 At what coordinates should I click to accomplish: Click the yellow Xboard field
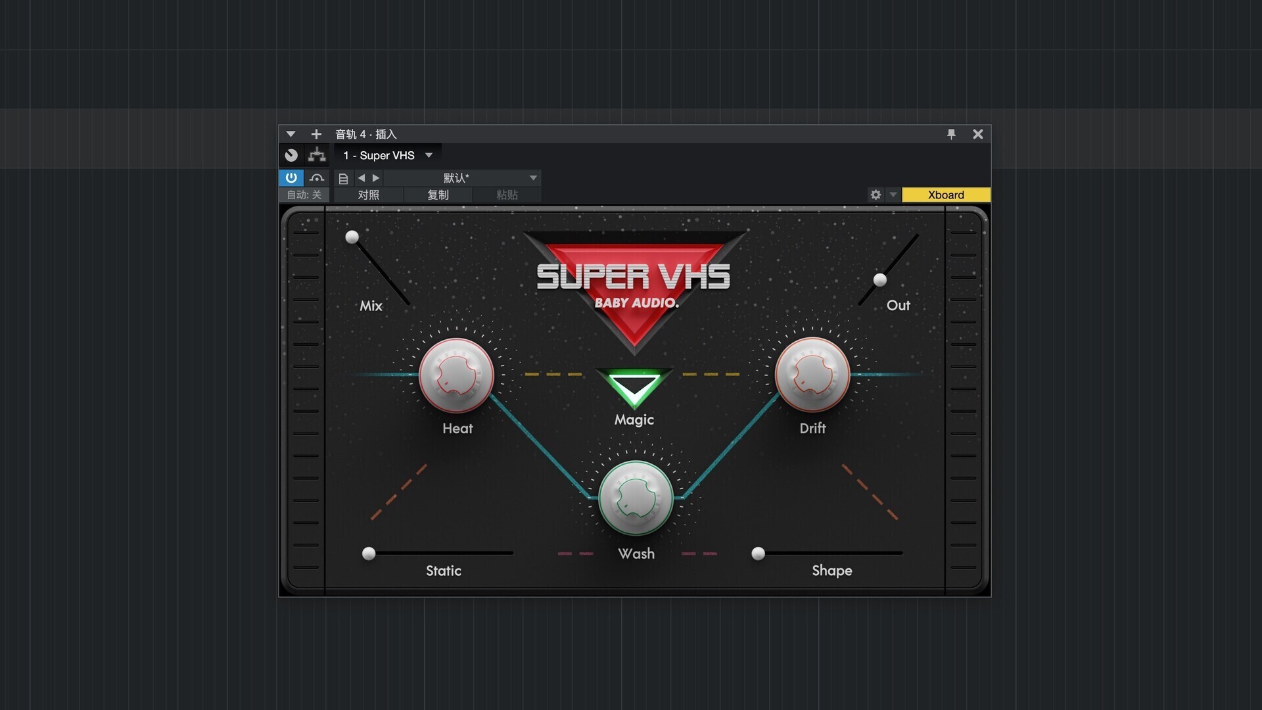click(x=946, y=195)
